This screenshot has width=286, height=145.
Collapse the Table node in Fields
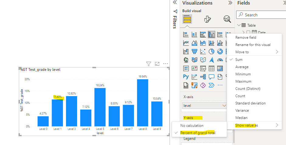pyautogui.click(x=239, y=25)
